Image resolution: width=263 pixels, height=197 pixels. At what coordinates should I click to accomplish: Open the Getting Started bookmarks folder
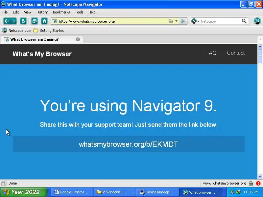49,31
